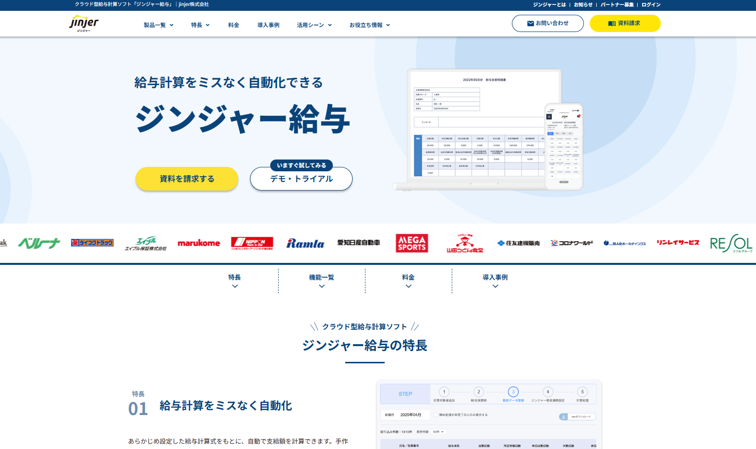Go to 導入事例 in the header navigation
This screenshot has width=756, height=449.
(x=268, y=25)
